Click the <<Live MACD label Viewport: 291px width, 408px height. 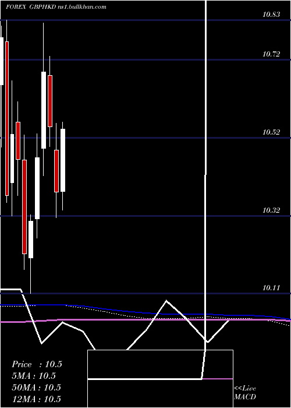pos(245,393)
